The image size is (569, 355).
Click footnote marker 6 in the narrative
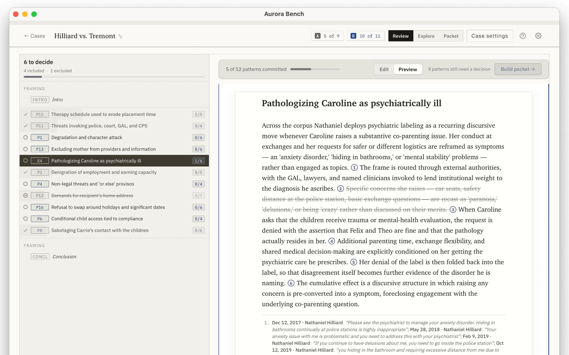tap(291, 283)
